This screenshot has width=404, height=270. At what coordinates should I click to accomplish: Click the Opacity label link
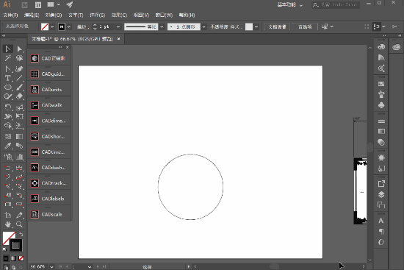pyautogui.click(x=220, y=26)
